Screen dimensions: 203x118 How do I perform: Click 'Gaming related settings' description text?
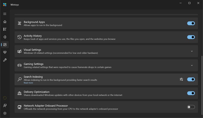(x=68, y=67)
